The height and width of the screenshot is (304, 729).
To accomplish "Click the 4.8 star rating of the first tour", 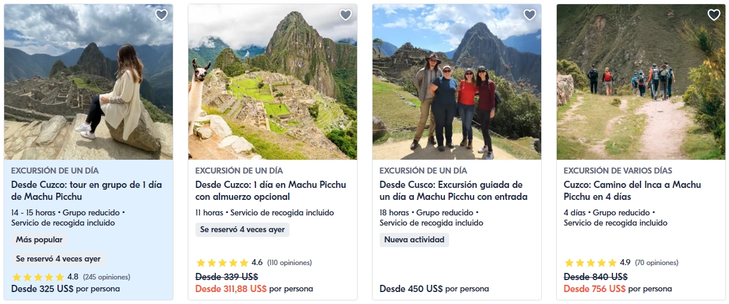I will coord(38,277).
